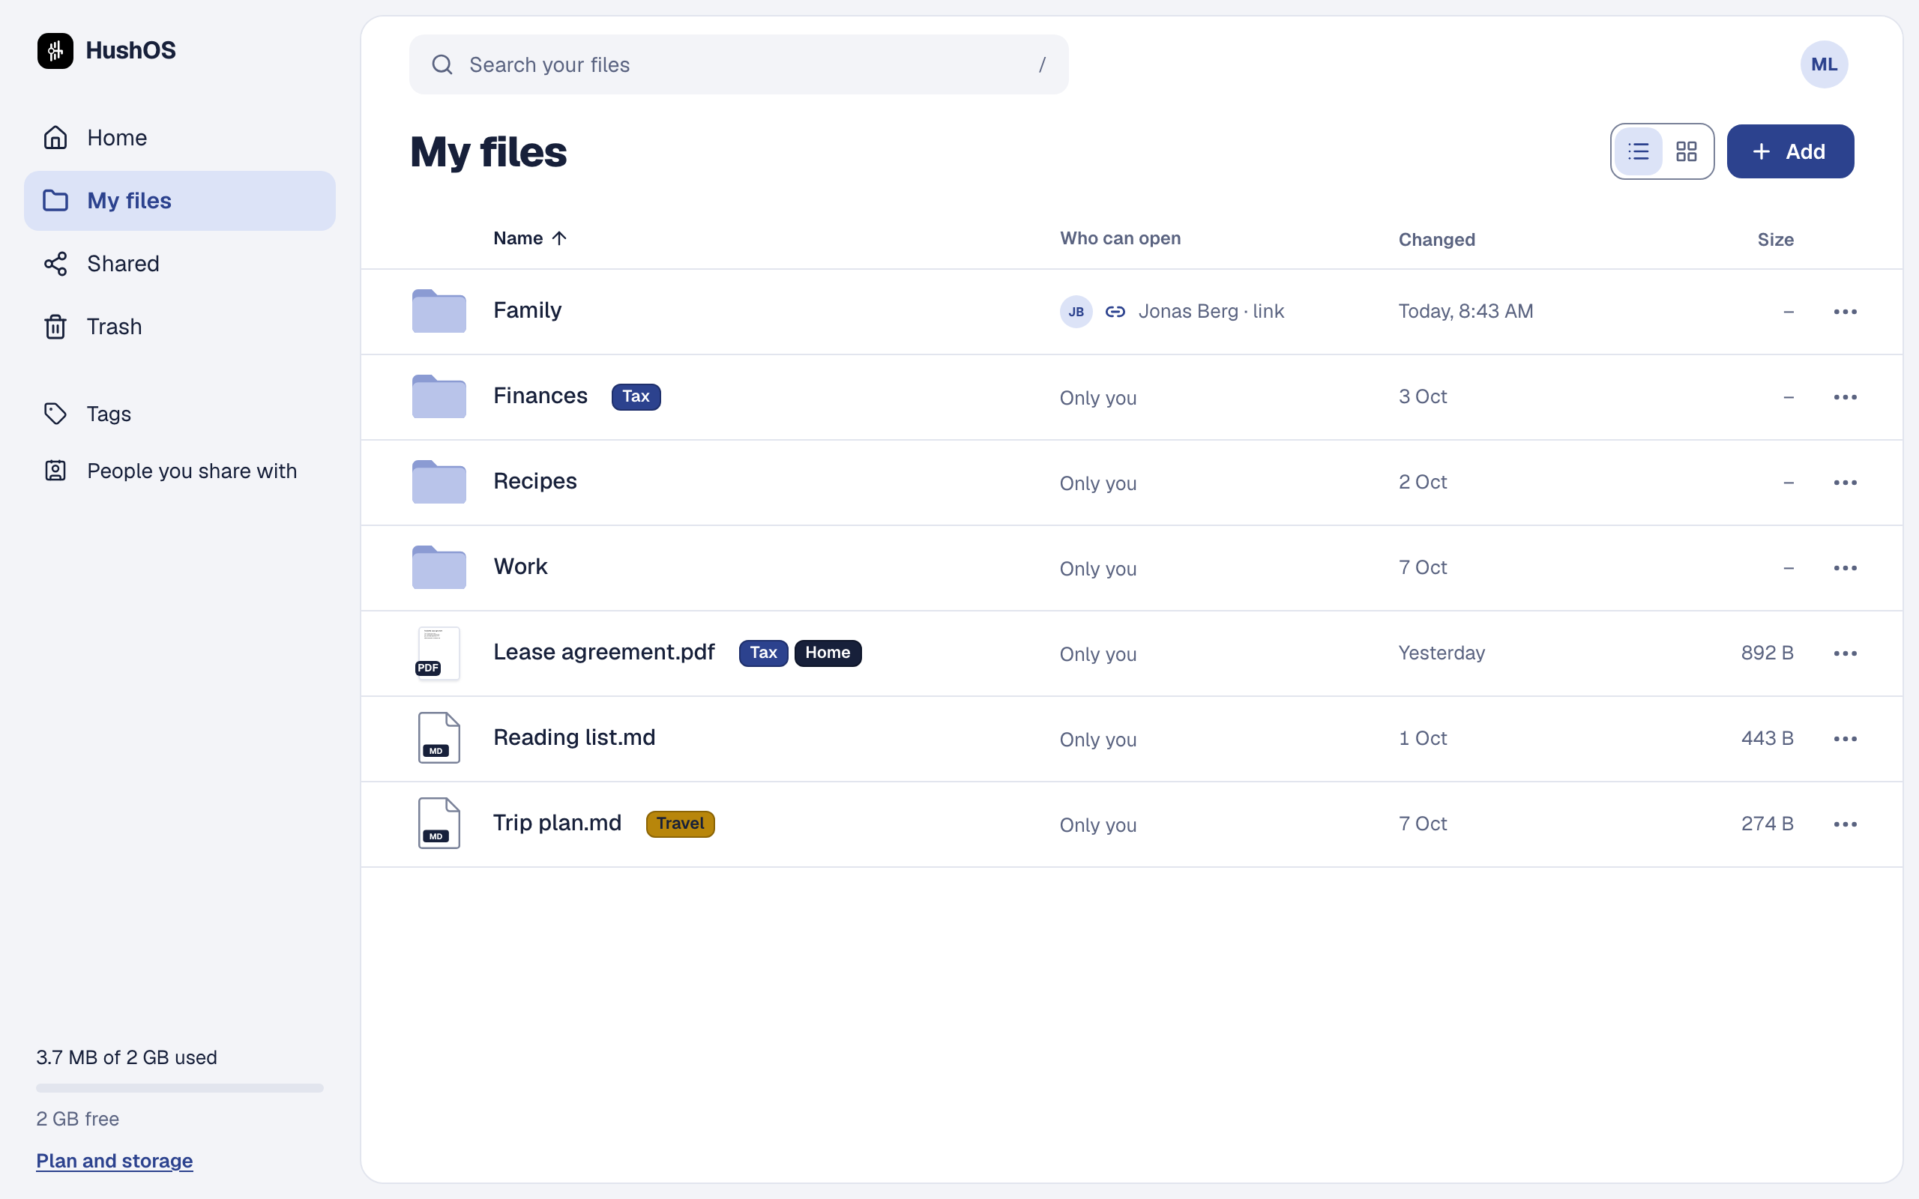1919x1199 pixels.
Task: Open more options for Family folder
Action: click(x=1846, y=312)
